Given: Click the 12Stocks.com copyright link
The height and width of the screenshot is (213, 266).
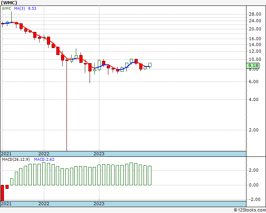Looking at the screenshot, I should 250,210.
